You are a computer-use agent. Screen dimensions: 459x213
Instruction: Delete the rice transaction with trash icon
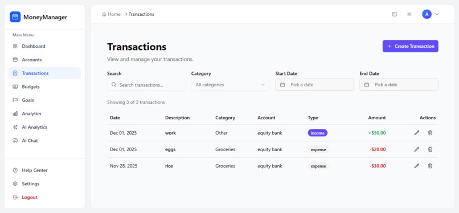(x=430, y=166)
